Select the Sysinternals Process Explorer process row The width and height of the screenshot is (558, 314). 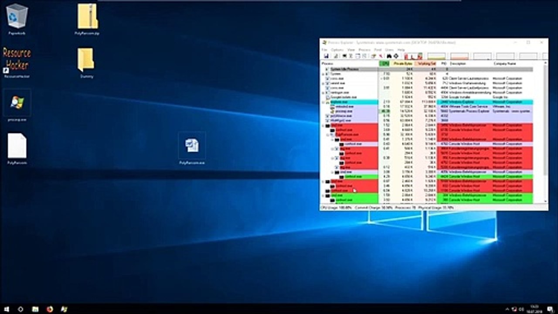432,111
